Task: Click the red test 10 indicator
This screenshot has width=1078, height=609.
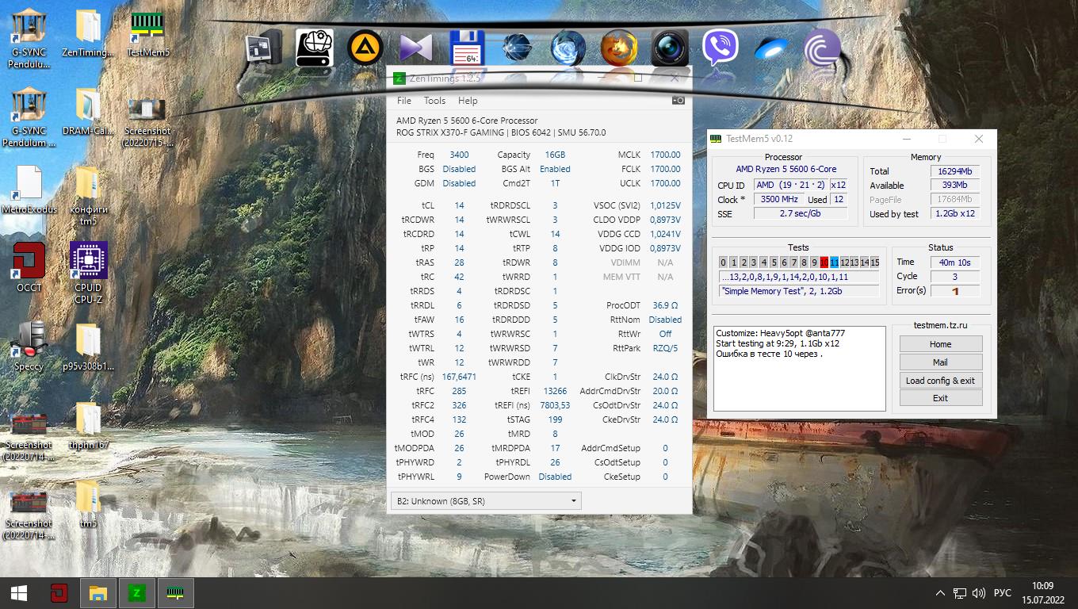Action: pos(824,262)
